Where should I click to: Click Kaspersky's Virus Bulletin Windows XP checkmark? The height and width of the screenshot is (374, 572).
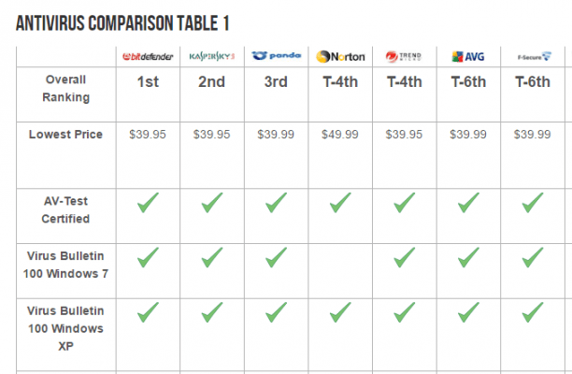click(x=212, y=311)
